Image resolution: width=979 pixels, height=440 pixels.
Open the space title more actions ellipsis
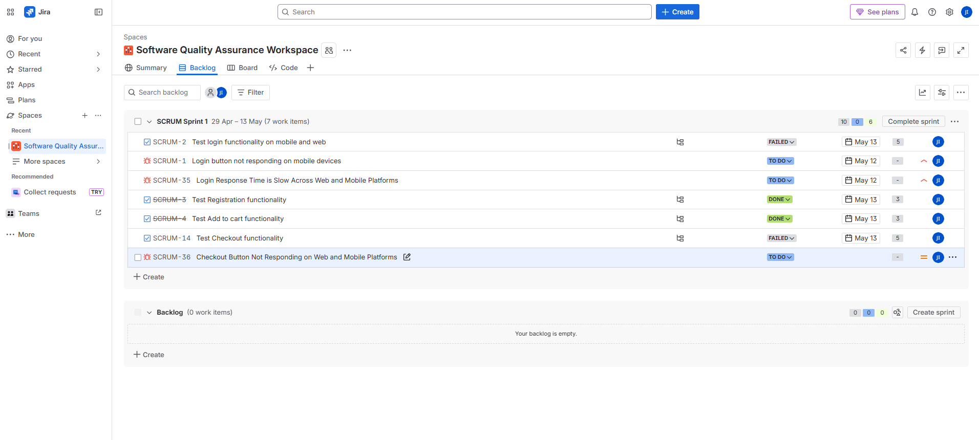[347, 50]
